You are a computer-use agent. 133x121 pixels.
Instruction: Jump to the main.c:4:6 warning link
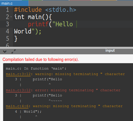17,106
